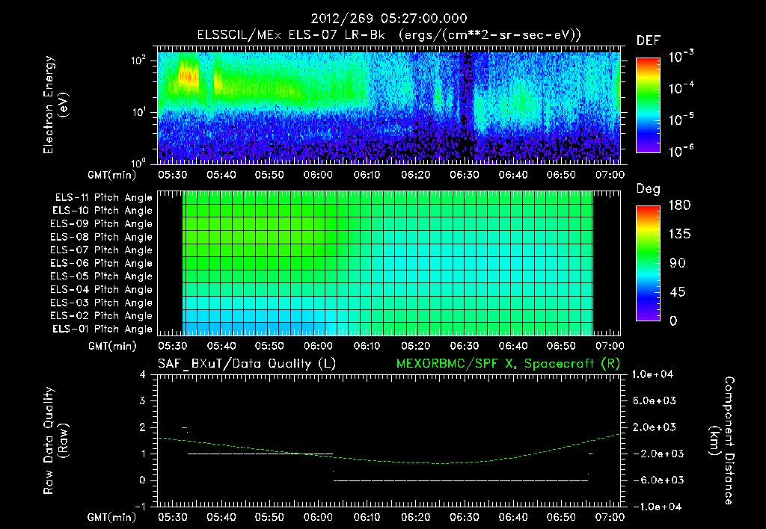Image resolution: width=766 pixels, height=529 pixels.
Task: Click the dark dropout band near 06:30 in spectrogram
Action: (x=467, y=108)
